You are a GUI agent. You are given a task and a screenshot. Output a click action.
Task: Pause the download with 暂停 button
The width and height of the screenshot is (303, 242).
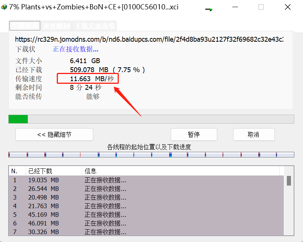tap(194, 135)
